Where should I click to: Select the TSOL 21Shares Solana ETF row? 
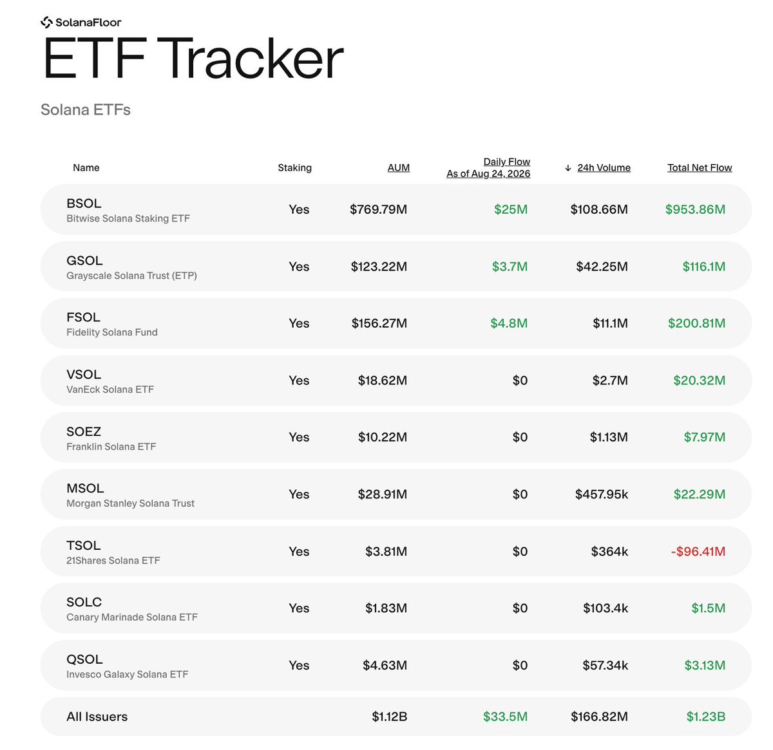(x=396, y=551)
